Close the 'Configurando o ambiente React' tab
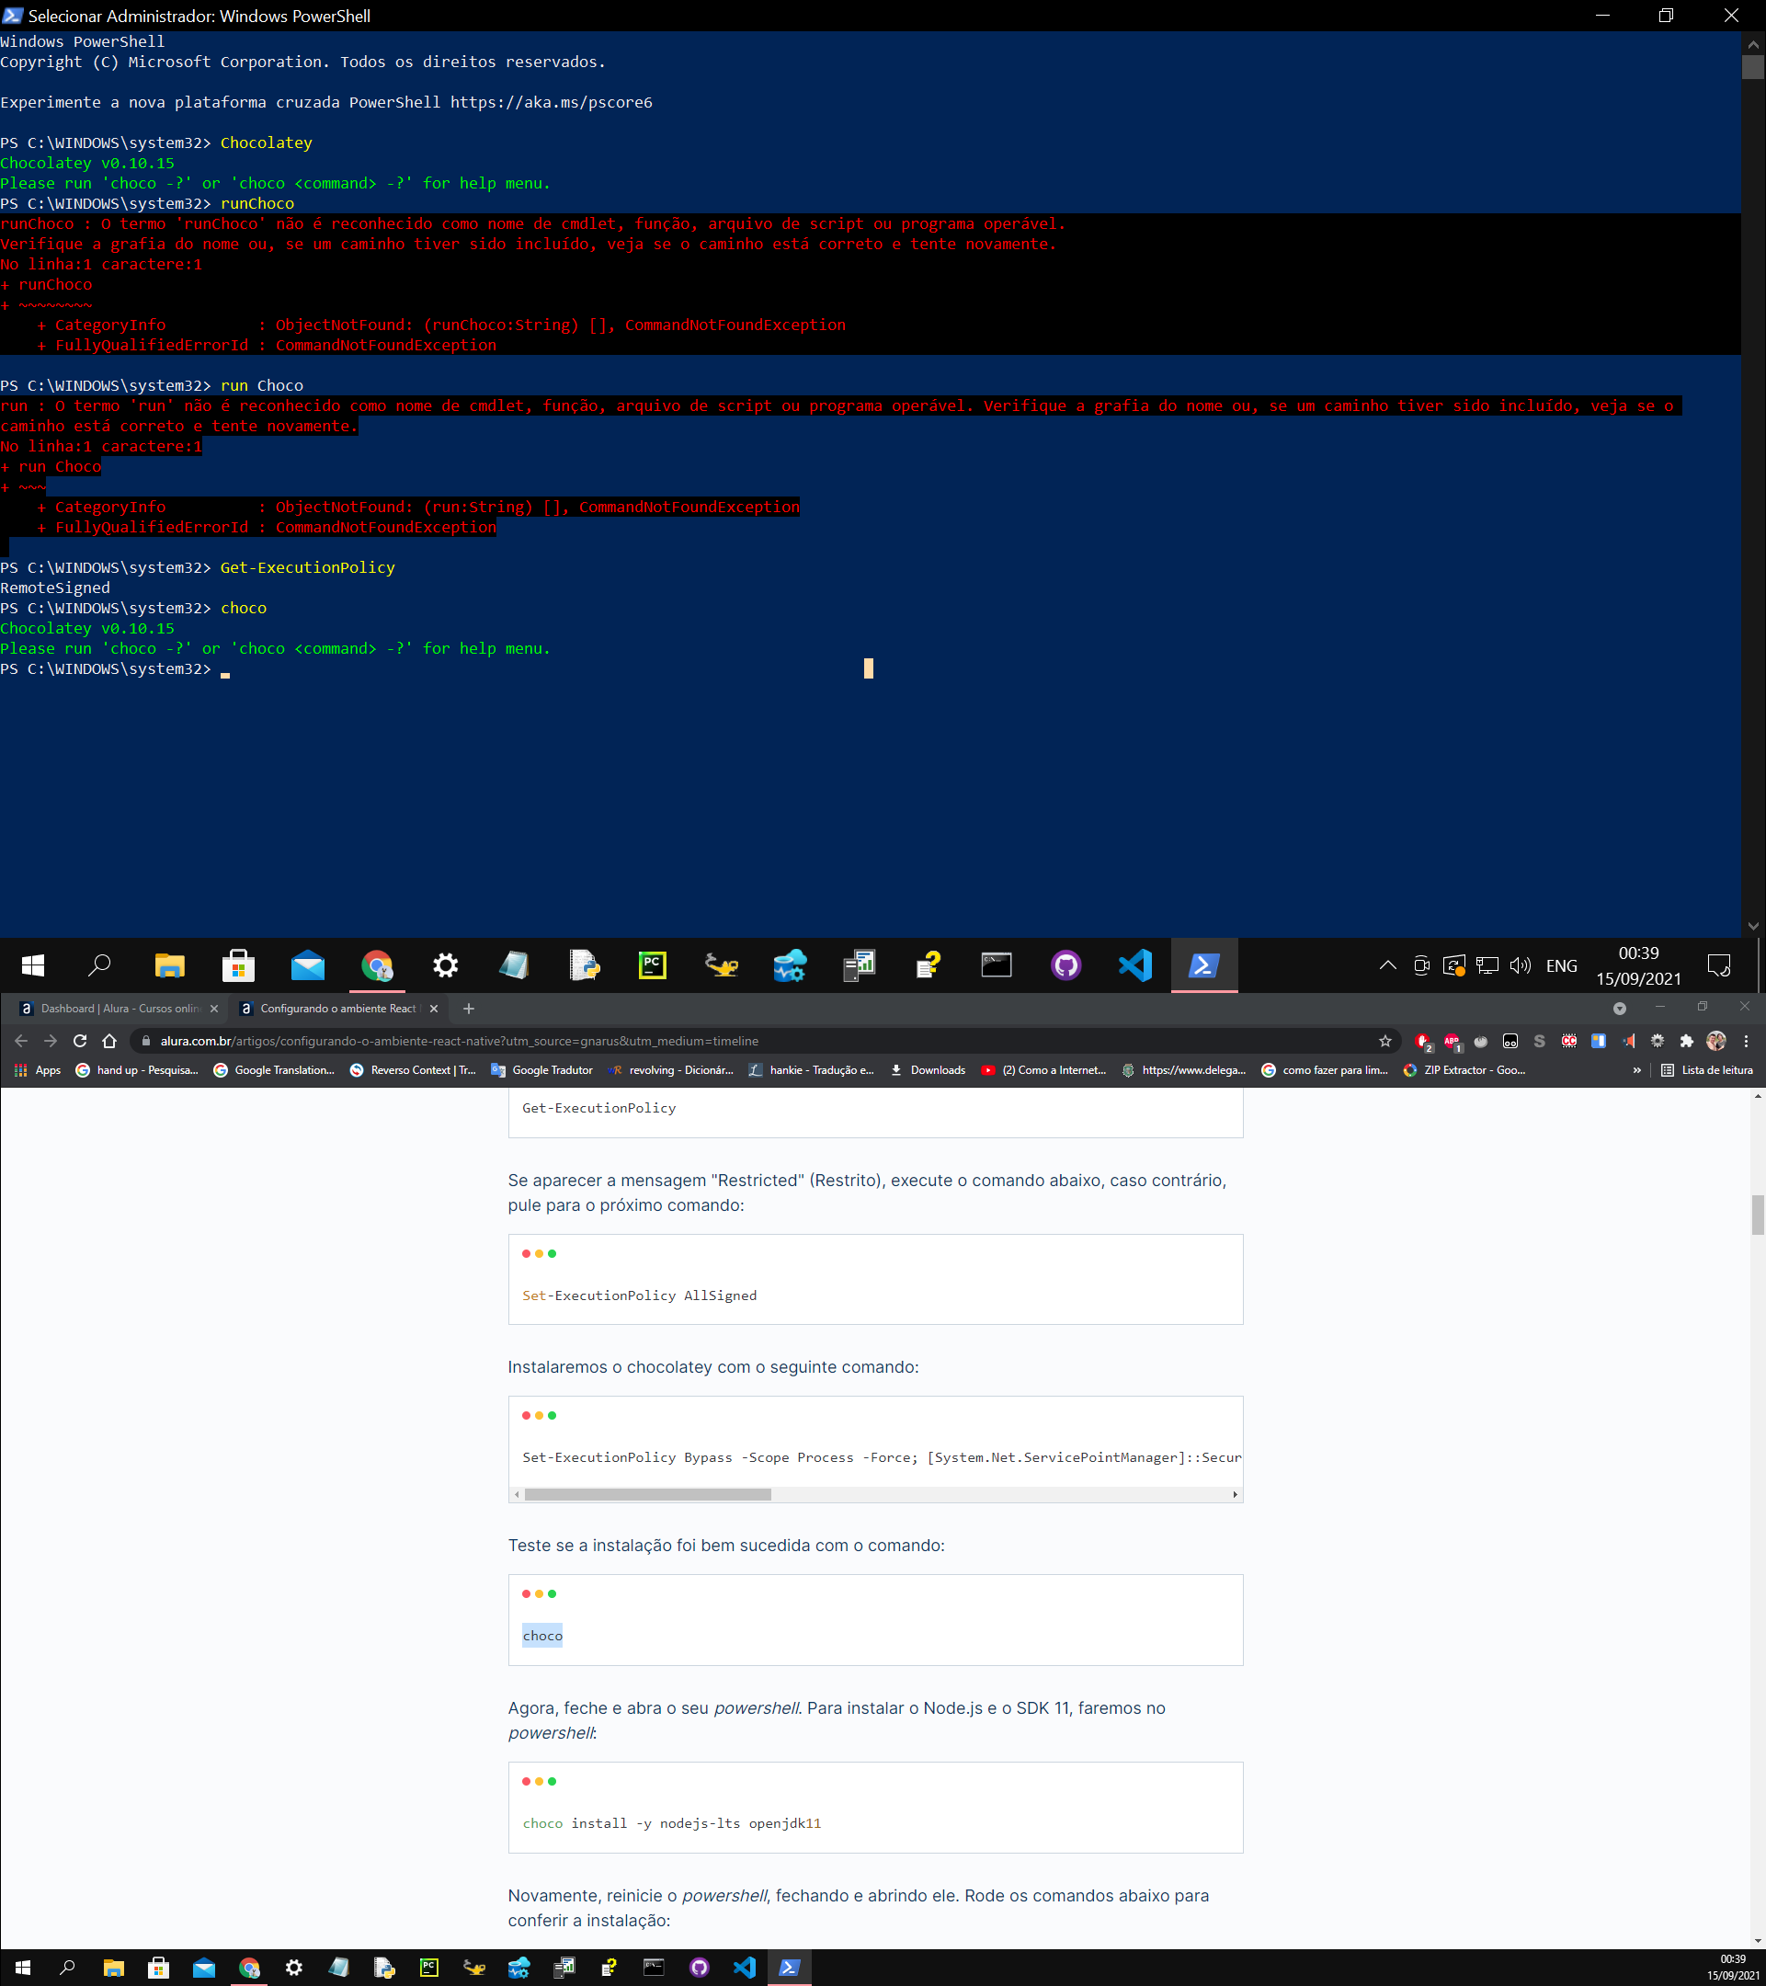1766x1986 pixels. (434, 1009)
